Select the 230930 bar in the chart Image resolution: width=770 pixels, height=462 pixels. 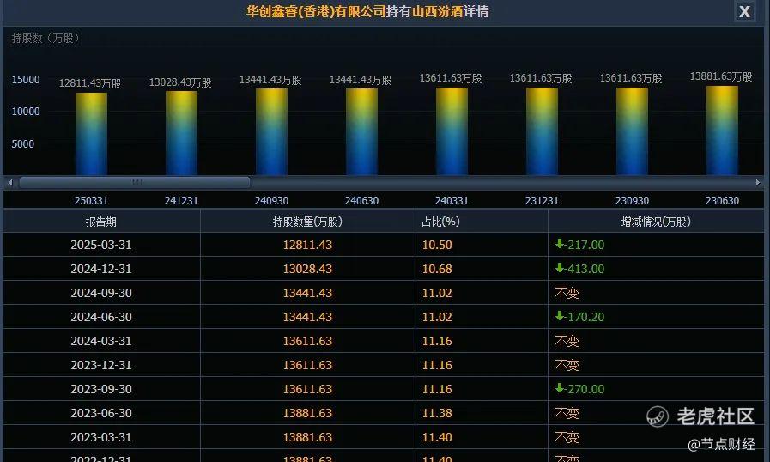tap(632, 131)
